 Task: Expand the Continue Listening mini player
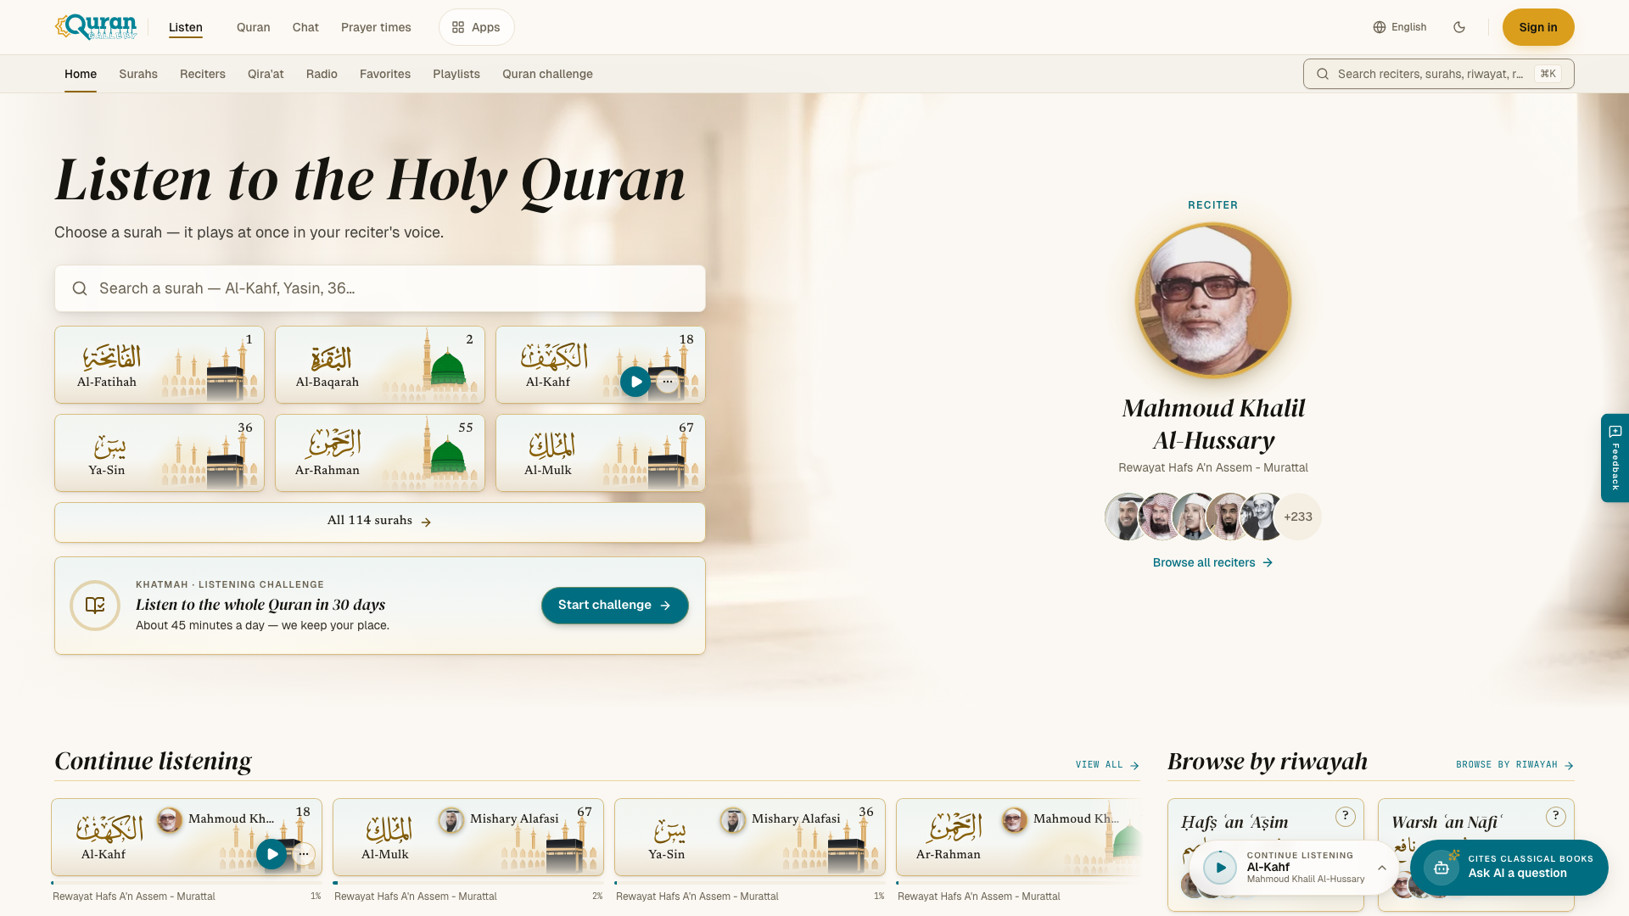(x=1382, y=868)
